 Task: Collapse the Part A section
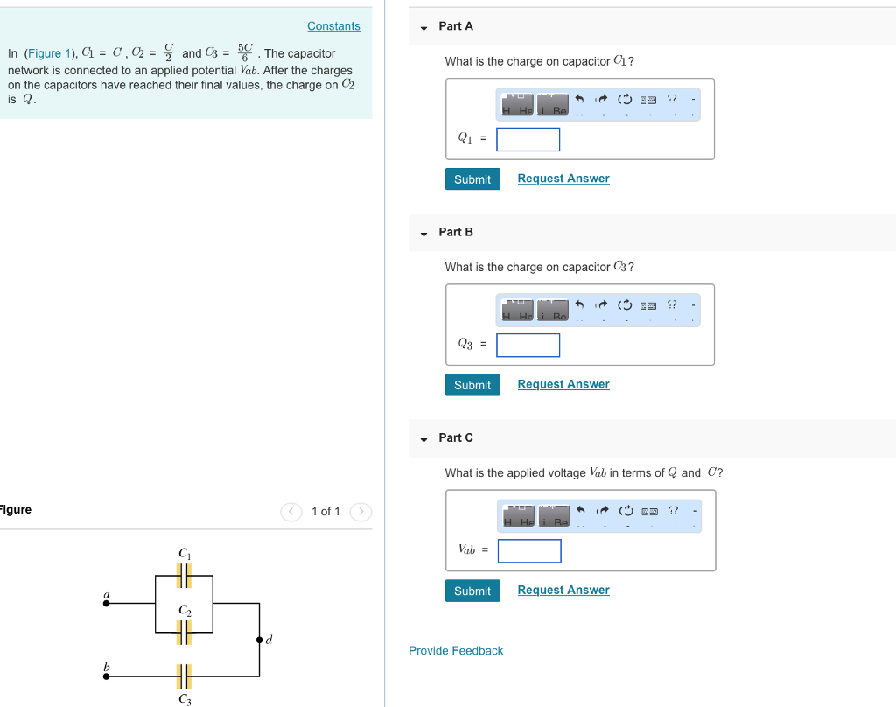click(423, 26)
